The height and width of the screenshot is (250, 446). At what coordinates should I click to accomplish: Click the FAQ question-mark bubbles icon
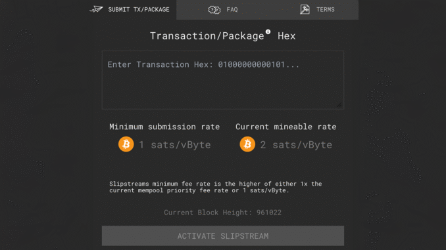pyautogui.click(x=214, y=10)
